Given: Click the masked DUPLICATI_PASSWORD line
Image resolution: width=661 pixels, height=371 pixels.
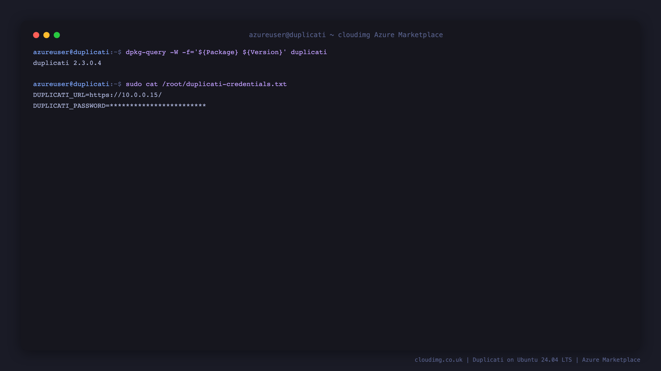Looking at the screenshot, I should pyautogui.click(x=119, y=106).
